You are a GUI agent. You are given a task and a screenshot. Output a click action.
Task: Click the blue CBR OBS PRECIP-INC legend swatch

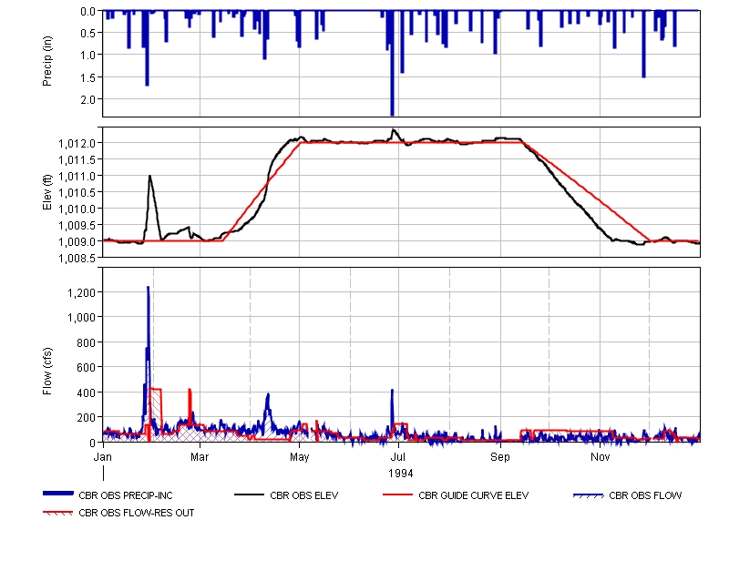pos(58,495)
